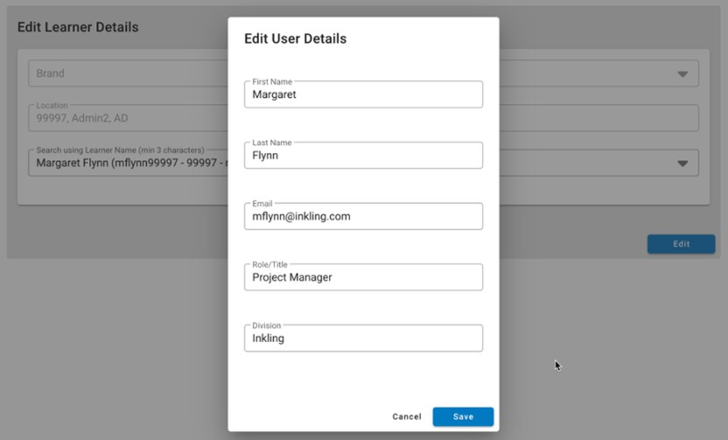Click the Edit Learner Details page title
The image size is (728, 440).
pos(78,28)
